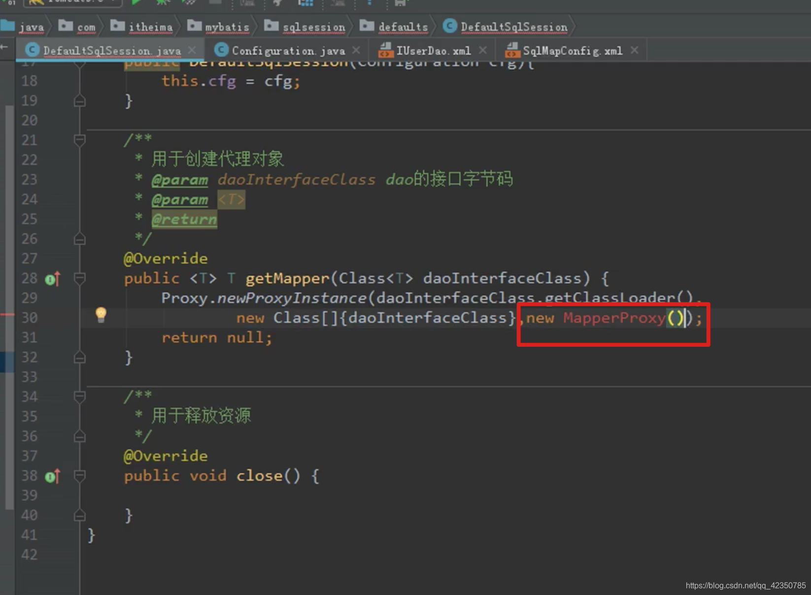Click the override gutter icon beside close()
This screenshot has height=595, width=811.
coord(53,476)
